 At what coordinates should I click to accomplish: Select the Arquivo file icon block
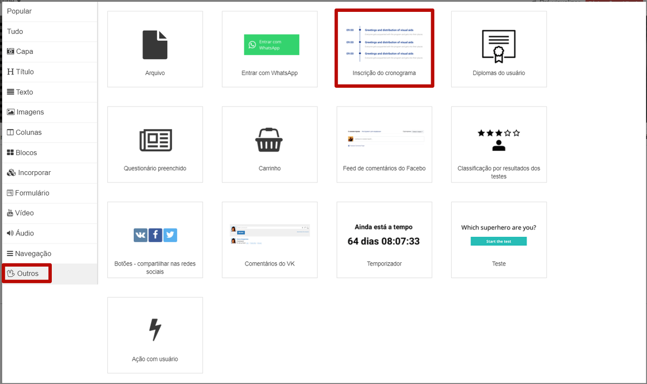(155, 45)
